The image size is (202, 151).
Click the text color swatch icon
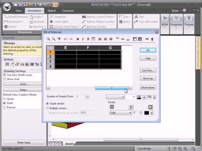point(139,97)
